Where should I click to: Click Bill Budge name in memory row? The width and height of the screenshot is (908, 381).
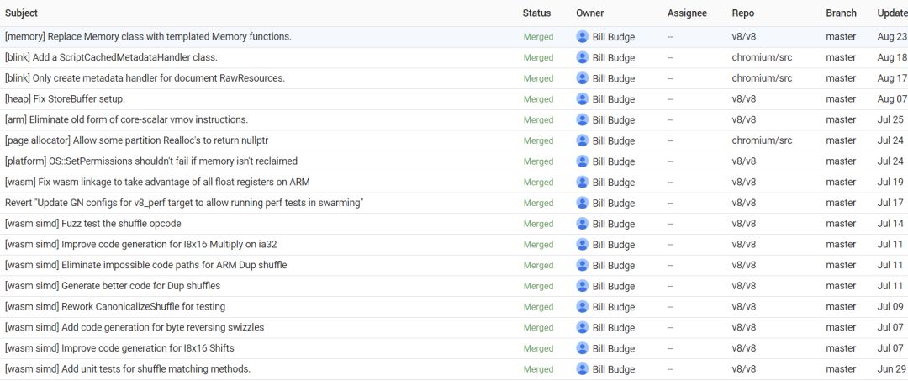614,37
